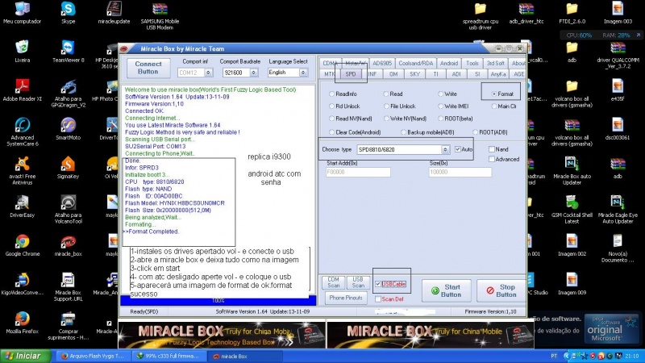Uncheck the Auto checkbox
Screen dimensions: 645x363
point(458,149)
